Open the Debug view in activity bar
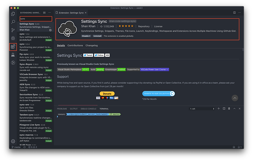Viewport: 253px width, 161px height. (x=13, y=38)
